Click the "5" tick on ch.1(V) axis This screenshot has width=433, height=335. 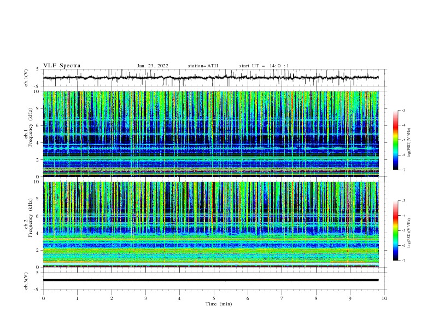(x=38, y=70)
